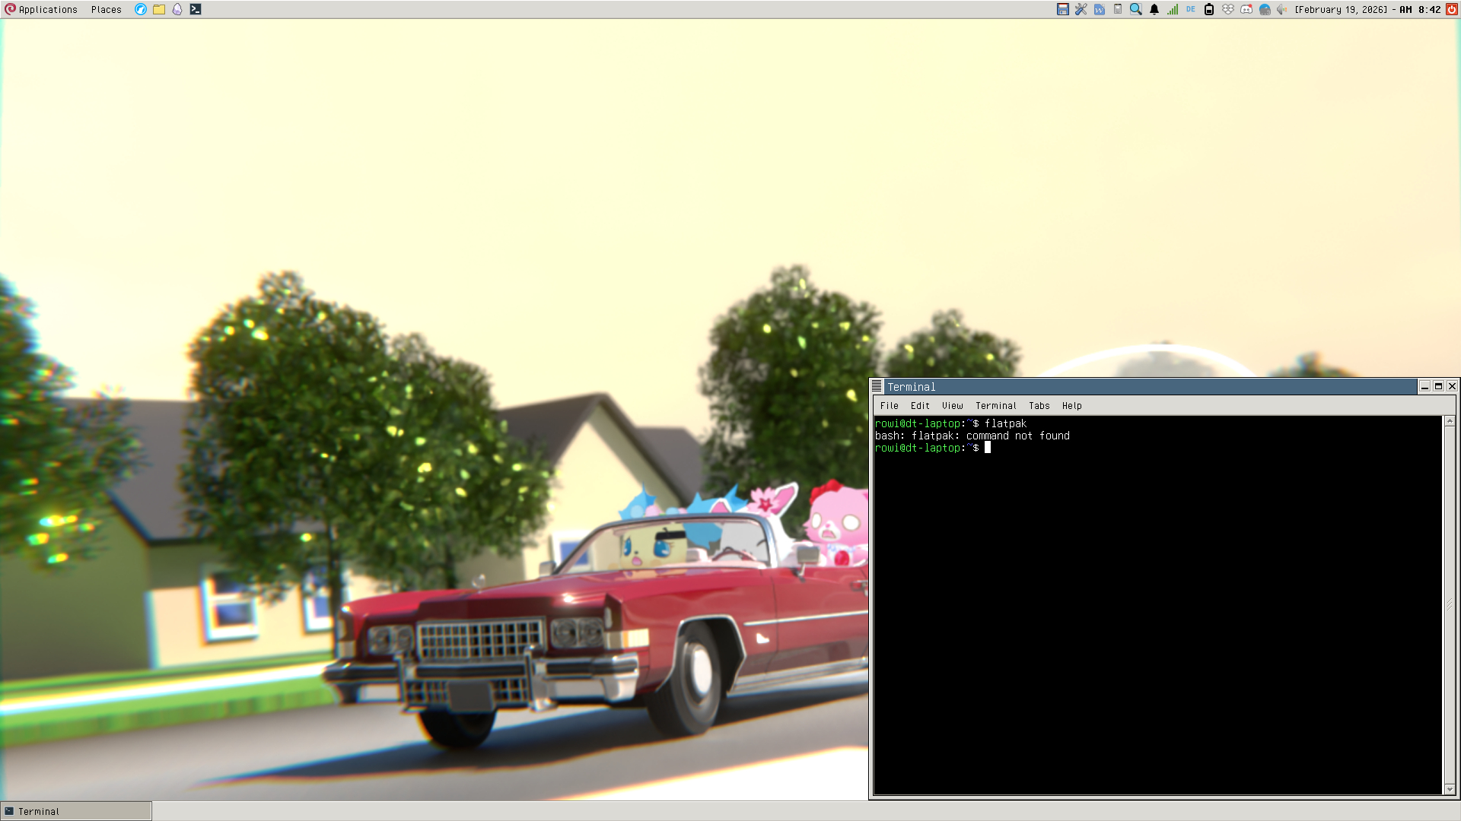Viewport: 1461px width, 821px height.
Task: Click the red power button icon
Action: (x=1452, y=9)
